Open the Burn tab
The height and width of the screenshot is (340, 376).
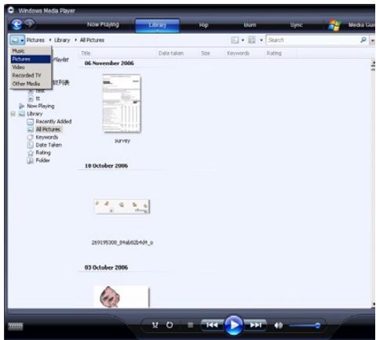pos(250,25)
